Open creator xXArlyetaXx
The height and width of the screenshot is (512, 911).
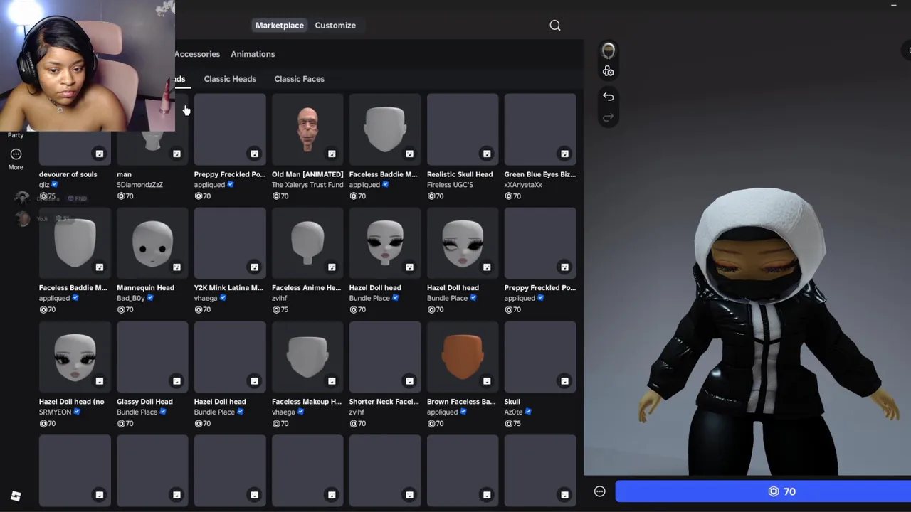pyautogui.click(x=523, y=185)
